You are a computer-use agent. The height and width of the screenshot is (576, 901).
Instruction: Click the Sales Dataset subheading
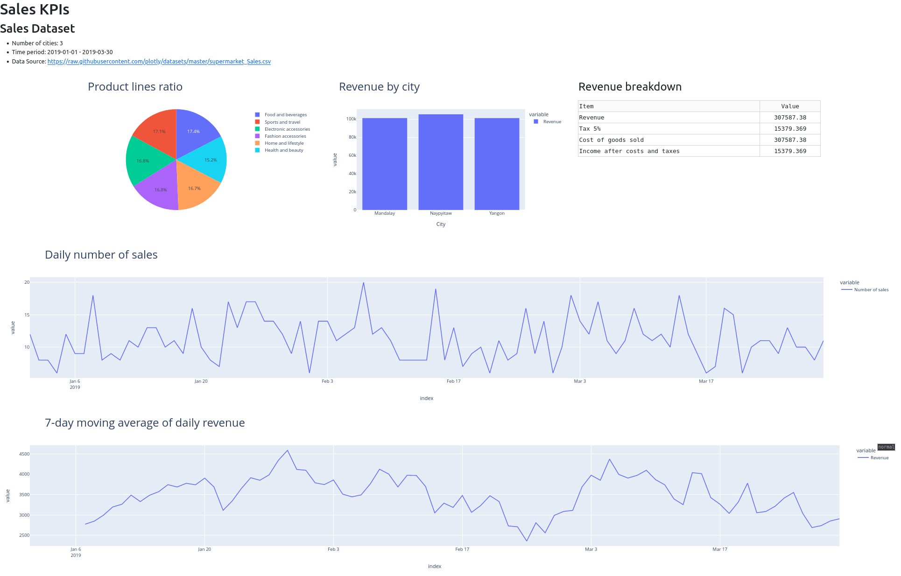point(37,28)
